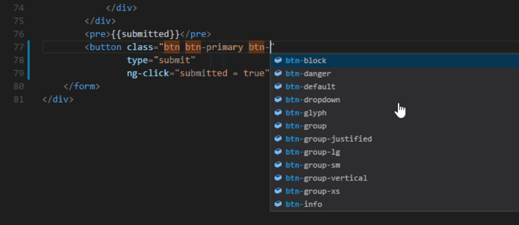Place cursor in the btn-primary class name
This screenshot has height=225, width=519.
click(214, 47)
